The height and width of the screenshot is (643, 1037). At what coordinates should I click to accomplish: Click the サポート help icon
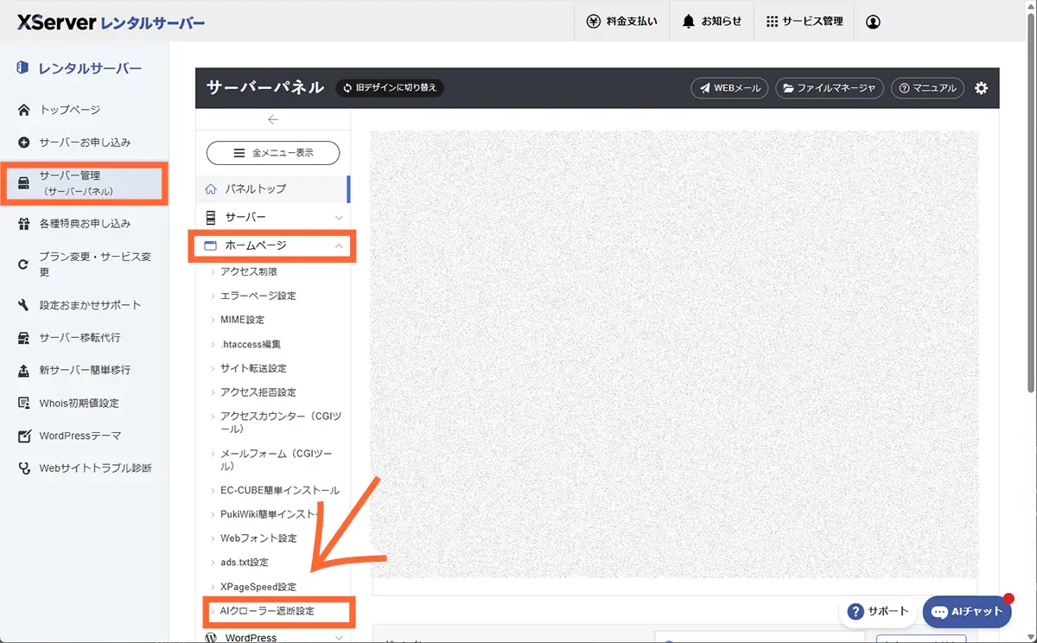click(x=877, y=611)
